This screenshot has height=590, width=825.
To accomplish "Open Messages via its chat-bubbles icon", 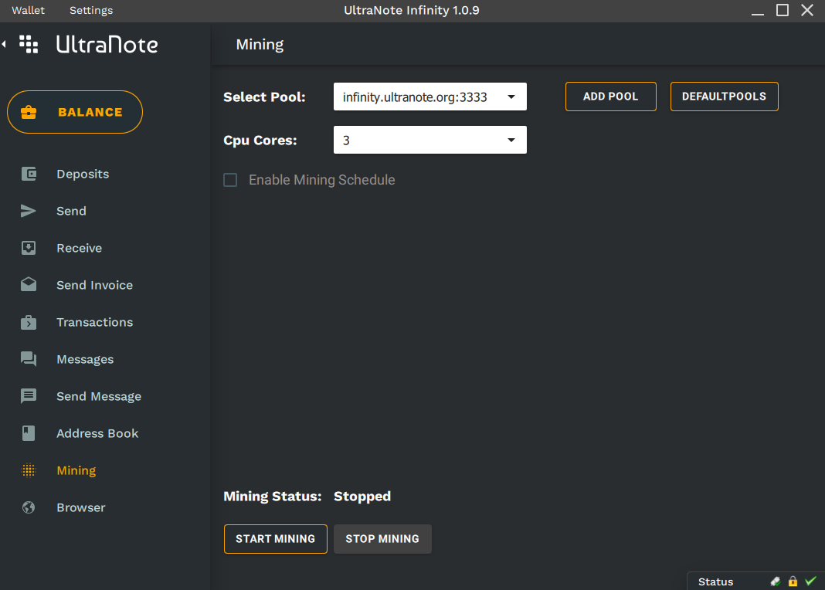I will point(29,358).
